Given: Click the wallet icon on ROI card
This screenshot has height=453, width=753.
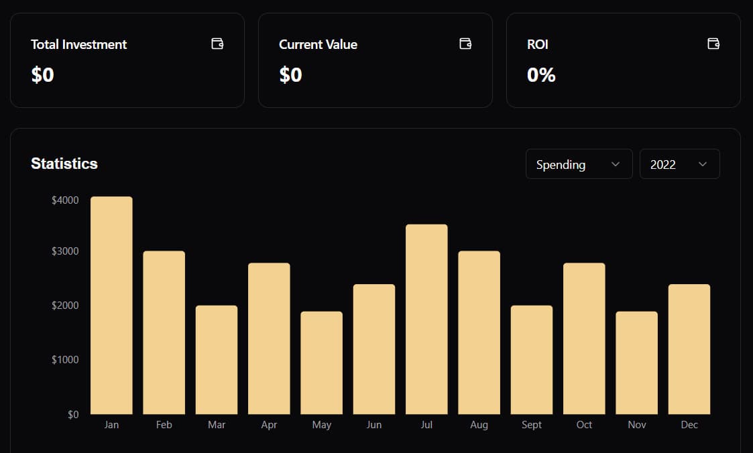Looking at the screenshot, I should coord(713,44).
